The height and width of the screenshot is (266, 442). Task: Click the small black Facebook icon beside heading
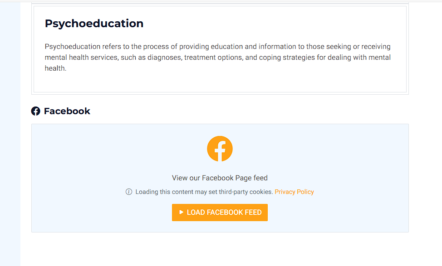click(35, 111)
